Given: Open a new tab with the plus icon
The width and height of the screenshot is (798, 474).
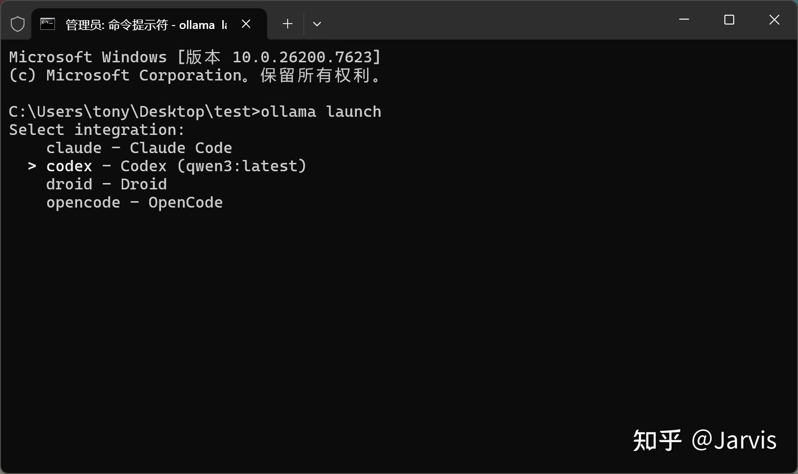Looking at the screenshot, I should pyautogui.click(x=287, y=24).
